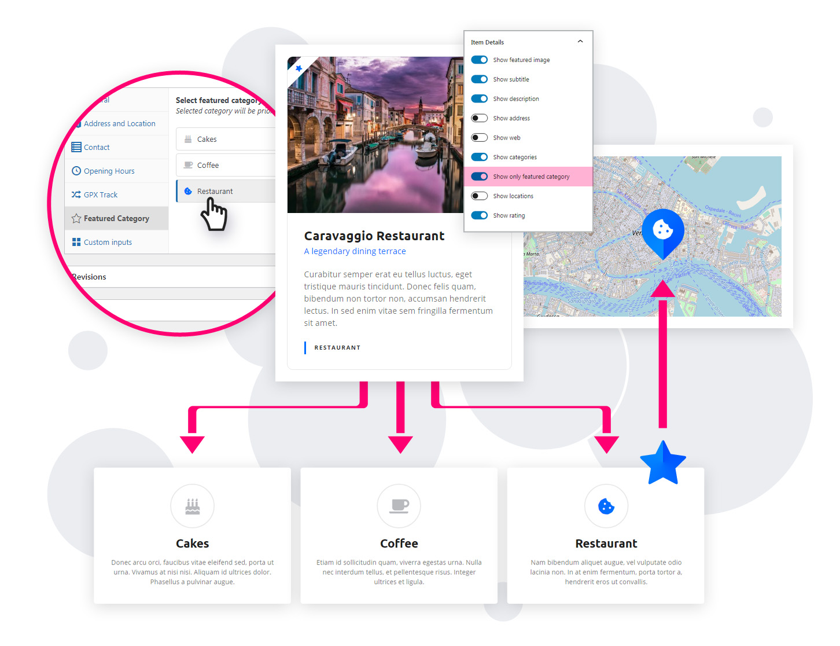Image resolution: width=840 pixels, height=646 pixels.
Task: Toggle Show categories switch
Action: pos(480,157)
